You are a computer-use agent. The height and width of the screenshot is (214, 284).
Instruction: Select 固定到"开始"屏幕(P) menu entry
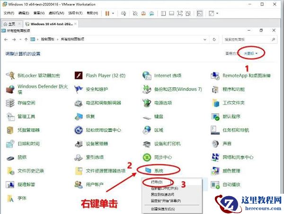166,201
